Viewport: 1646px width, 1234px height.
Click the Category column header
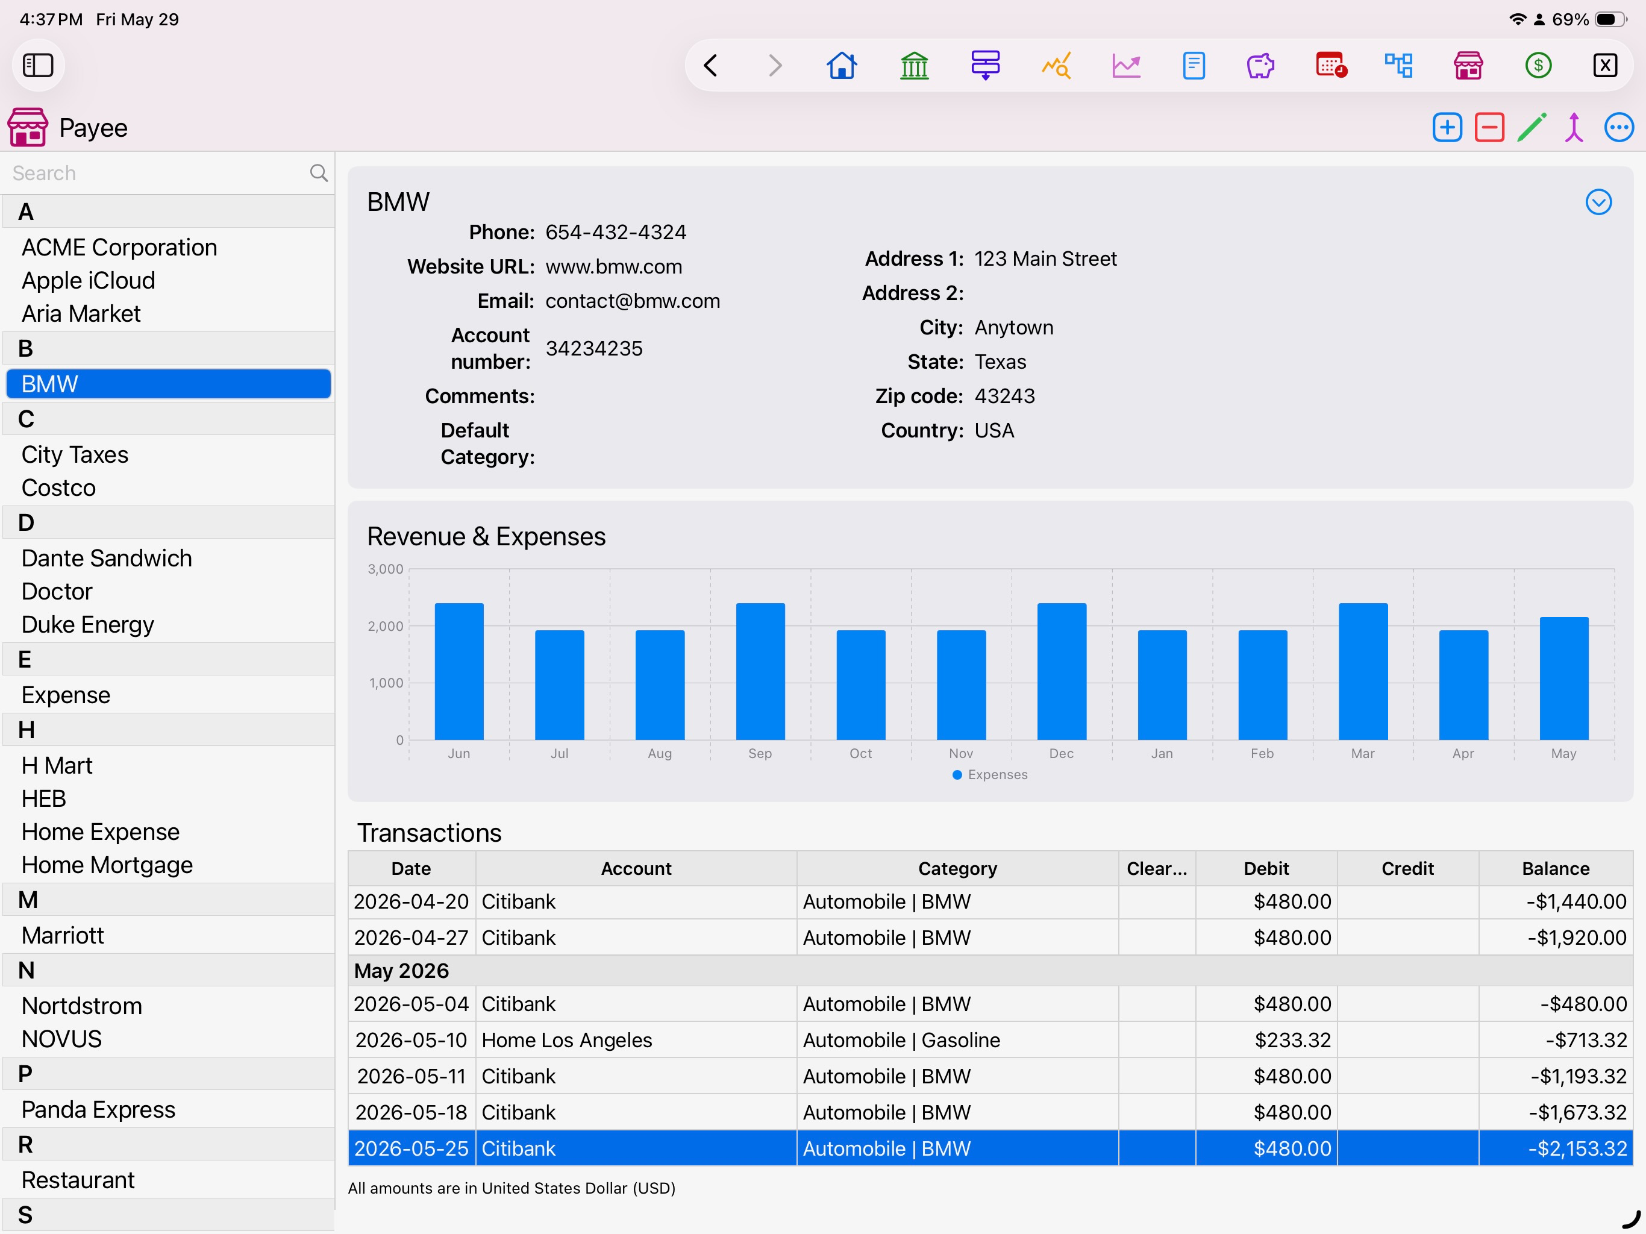coord(958,869)
